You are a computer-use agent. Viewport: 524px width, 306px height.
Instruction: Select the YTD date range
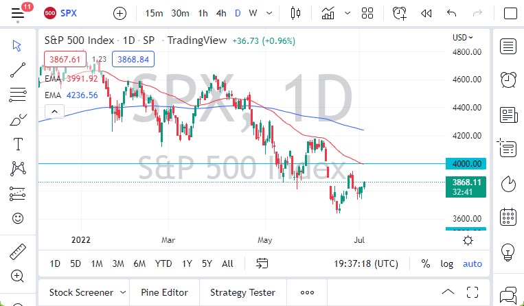pyautogui.click(x=163, y=263)
